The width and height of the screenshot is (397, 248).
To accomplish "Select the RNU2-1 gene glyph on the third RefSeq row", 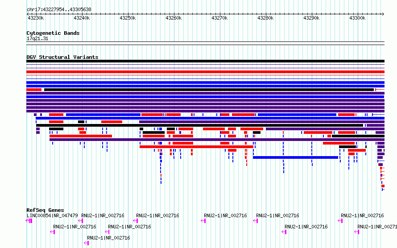I will (87, 243).
